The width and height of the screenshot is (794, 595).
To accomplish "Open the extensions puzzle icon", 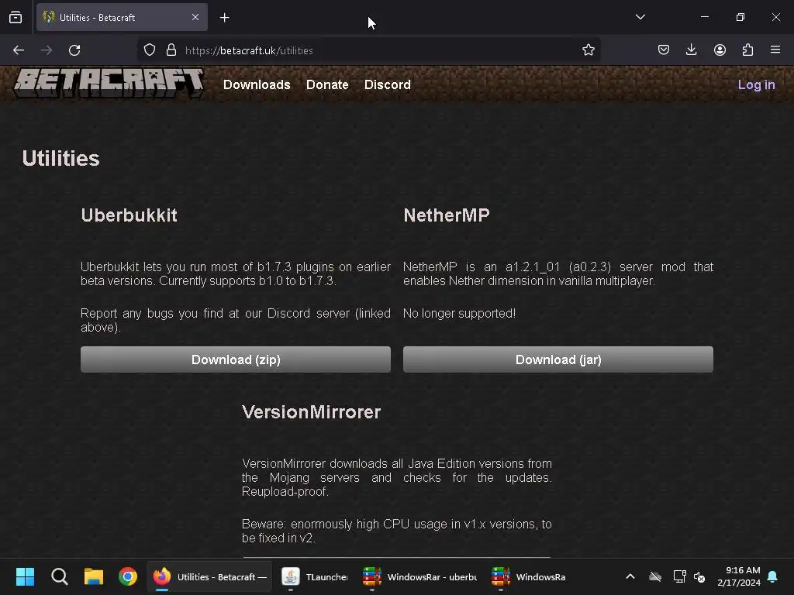I will [747, 50].
